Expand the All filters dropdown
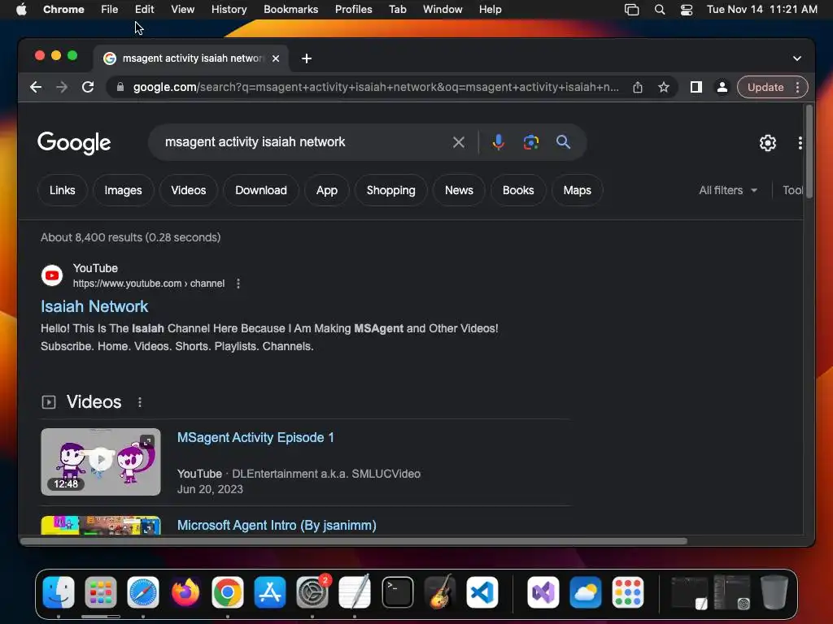 point(727,190)
